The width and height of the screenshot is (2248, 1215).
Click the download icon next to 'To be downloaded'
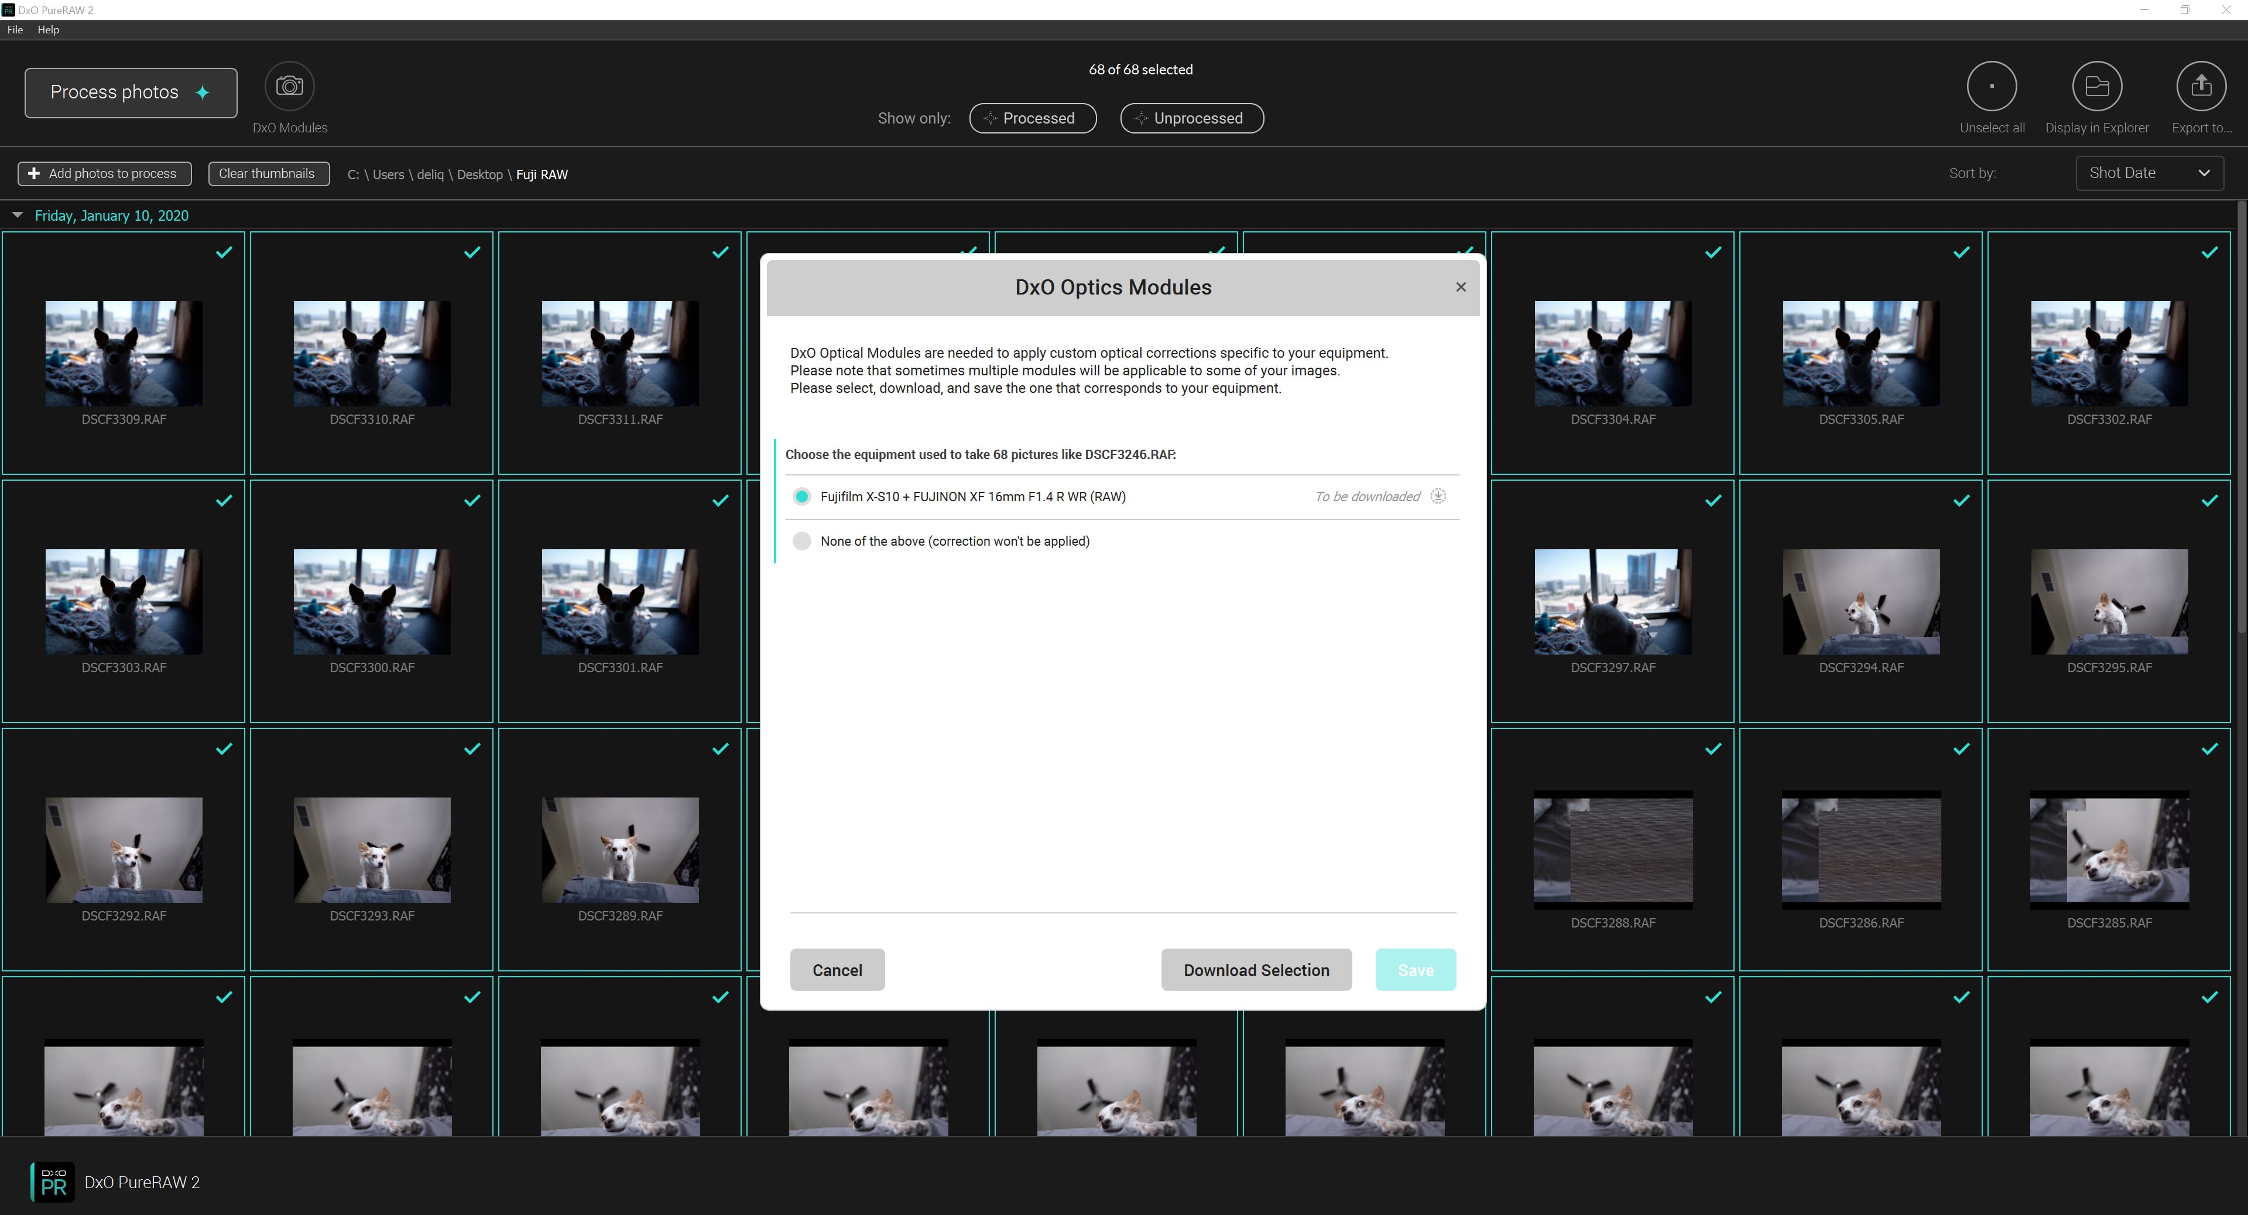(1438, 497)
